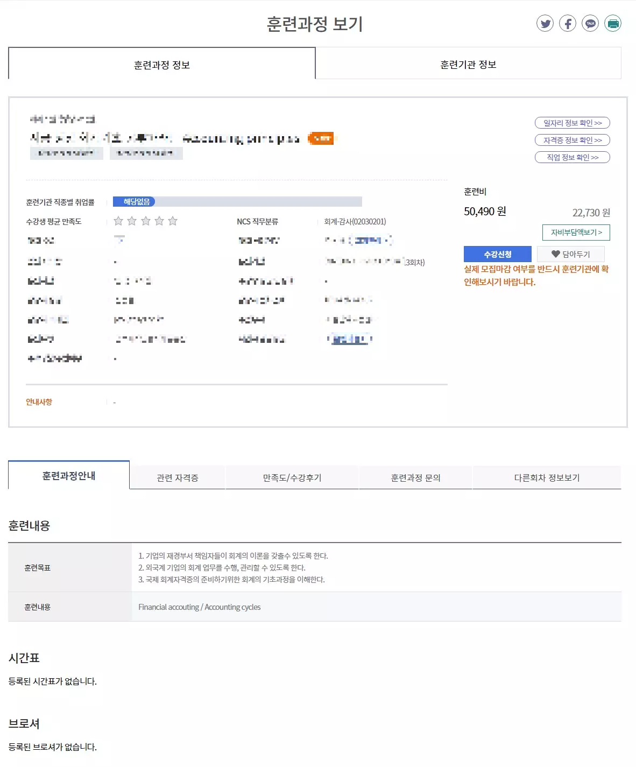Check the 다른회차 정보보기 tab
The height and width of the screenshot is (767, 636).
546,477
